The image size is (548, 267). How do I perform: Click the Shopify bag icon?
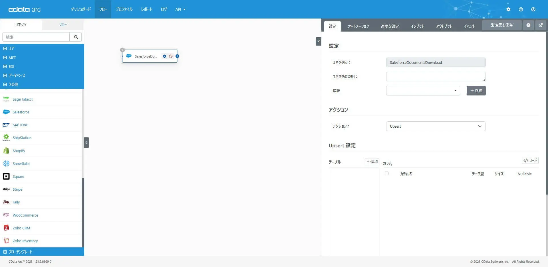[x=6, y=151]
